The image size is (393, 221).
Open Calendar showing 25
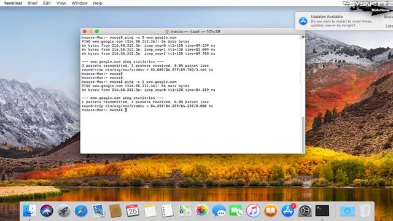133,211
